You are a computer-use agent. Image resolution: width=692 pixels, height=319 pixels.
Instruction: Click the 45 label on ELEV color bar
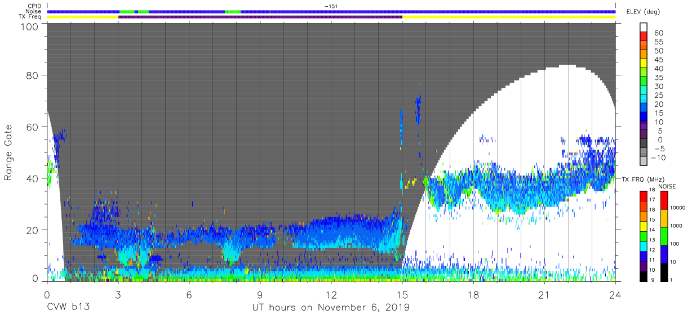coord(658,60)
